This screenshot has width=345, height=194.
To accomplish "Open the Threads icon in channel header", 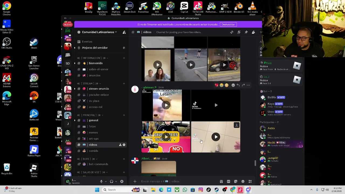I will pyautogui.click(x=232, y=32).
